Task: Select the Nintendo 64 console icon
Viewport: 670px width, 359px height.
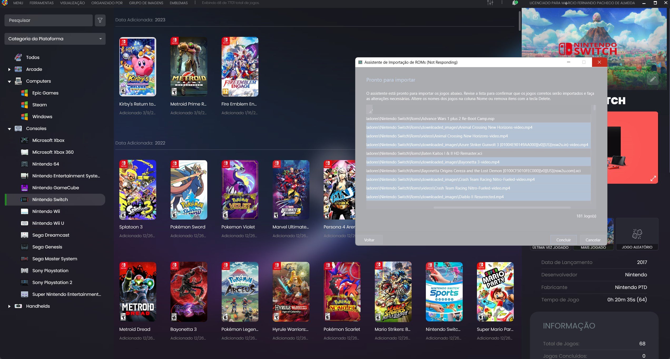Action: [x=24, y=164]
